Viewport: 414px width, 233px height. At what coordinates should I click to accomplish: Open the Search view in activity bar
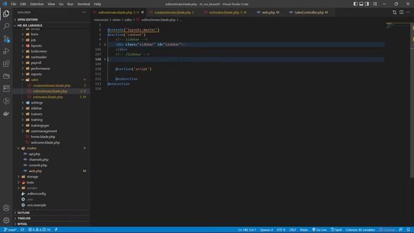[6, 26]
